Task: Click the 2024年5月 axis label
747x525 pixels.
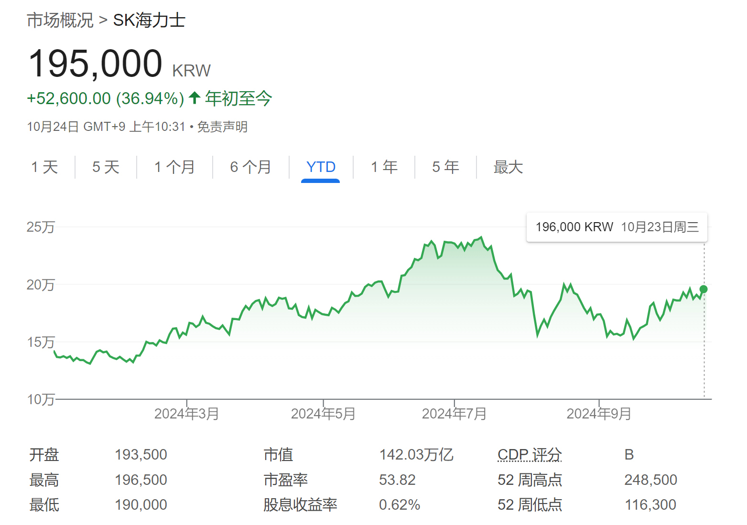Action: click(323, 414)
